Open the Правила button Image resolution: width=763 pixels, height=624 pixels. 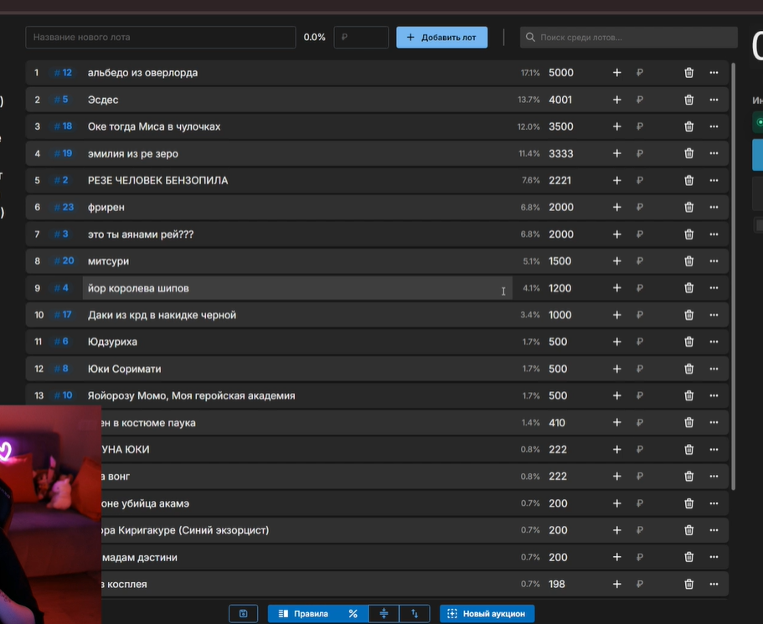[x=304, y=614]
